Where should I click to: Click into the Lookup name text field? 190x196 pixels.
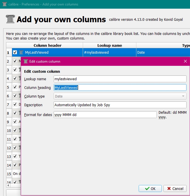(x=120, y=79)
